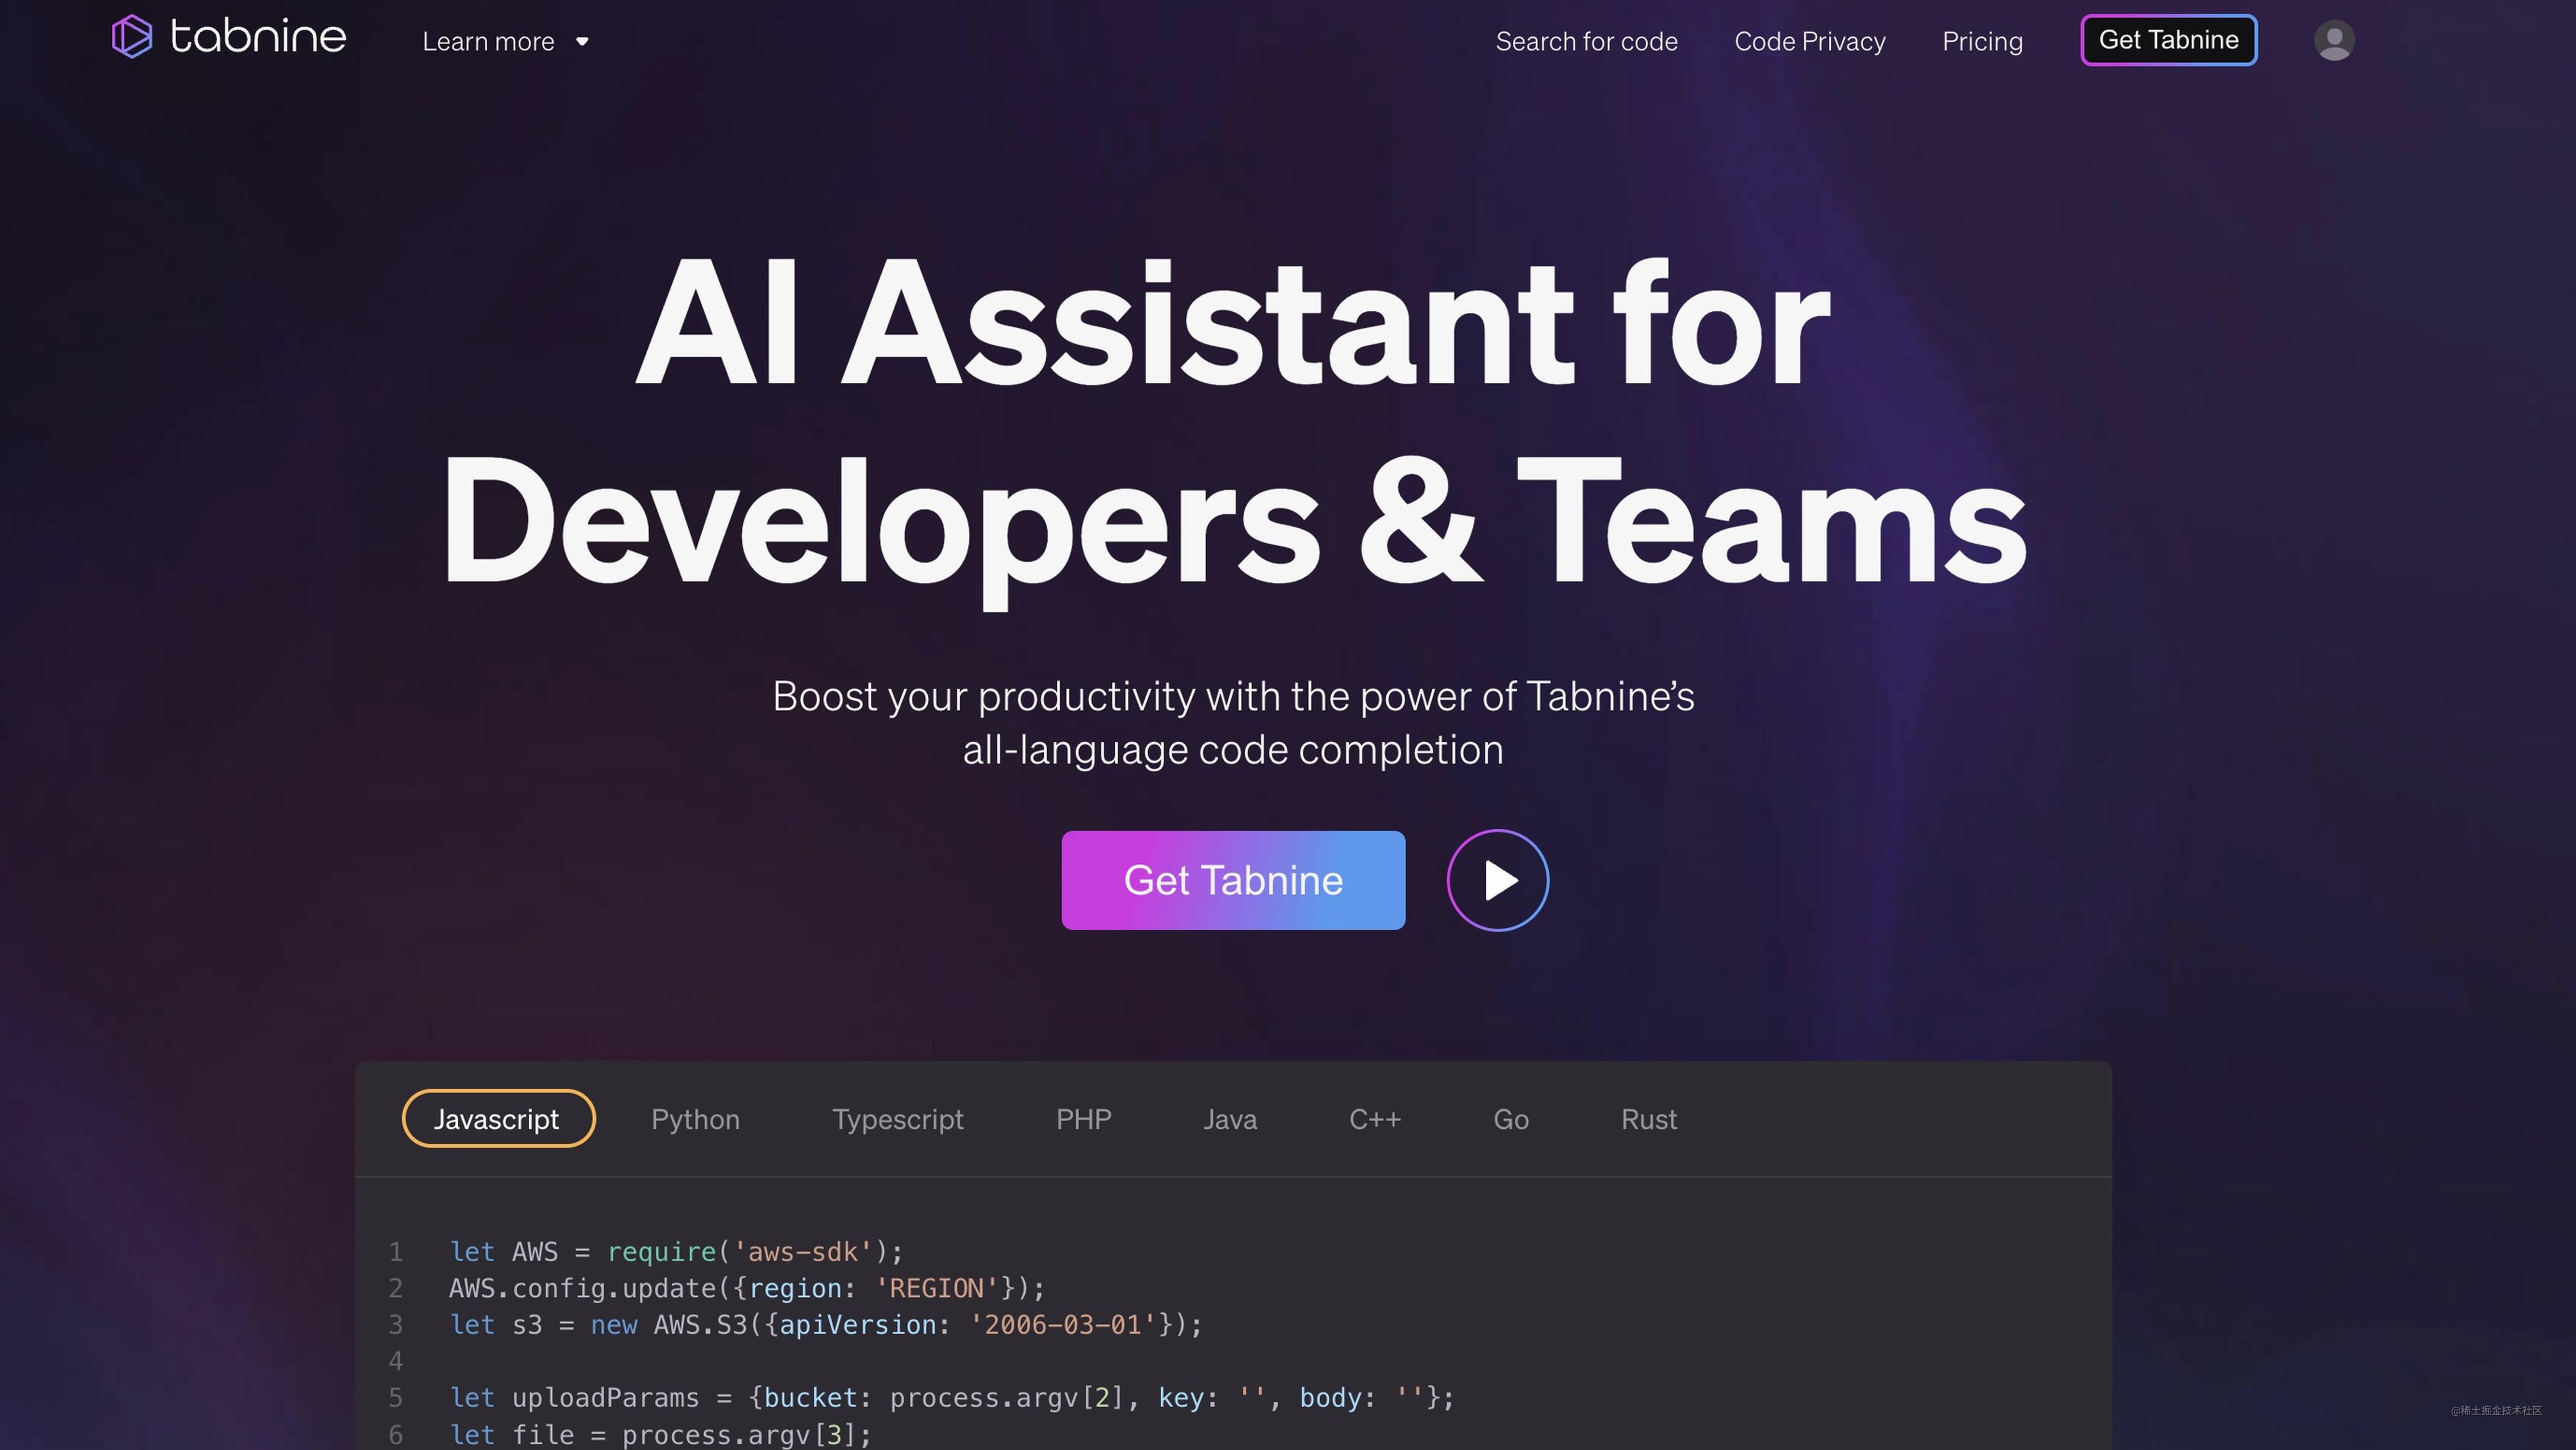Switch to the Typescript code tab
The width and height of the screenshot is (2576, 1450).
[897, 1119]
